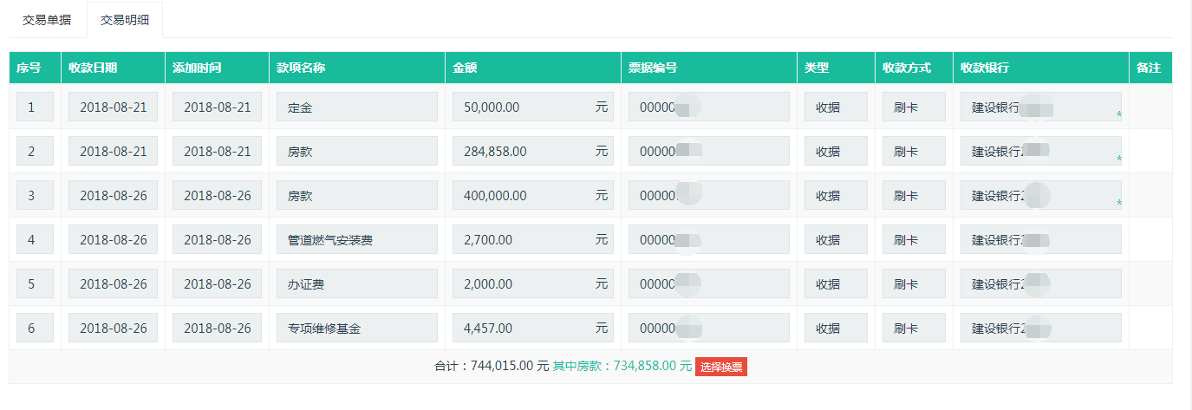Click row 4 刷卡 payment method field
The height and width of the screenshot is (410, 1192).
913,240
